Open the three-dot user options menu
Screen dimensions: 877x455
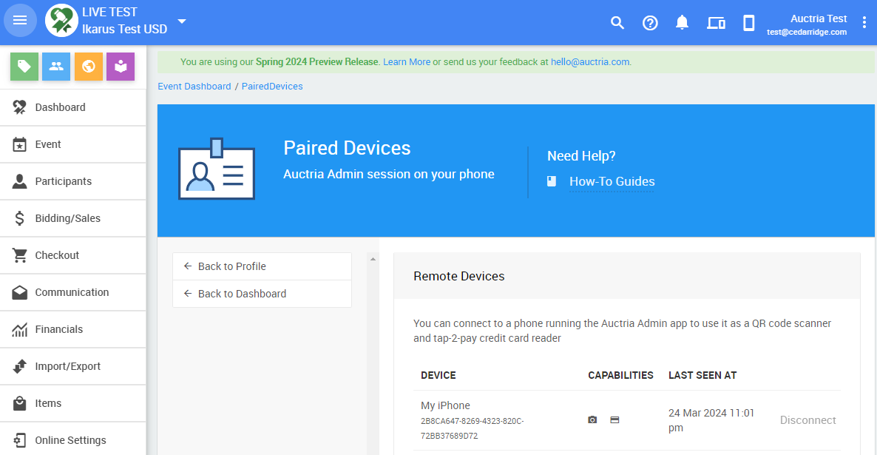(864, 22)
